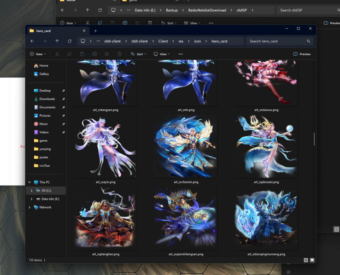Viewport: 340px width, 275px height.
Task: Expand the OS (C:) drive tree node
Action: pos(32,191)
